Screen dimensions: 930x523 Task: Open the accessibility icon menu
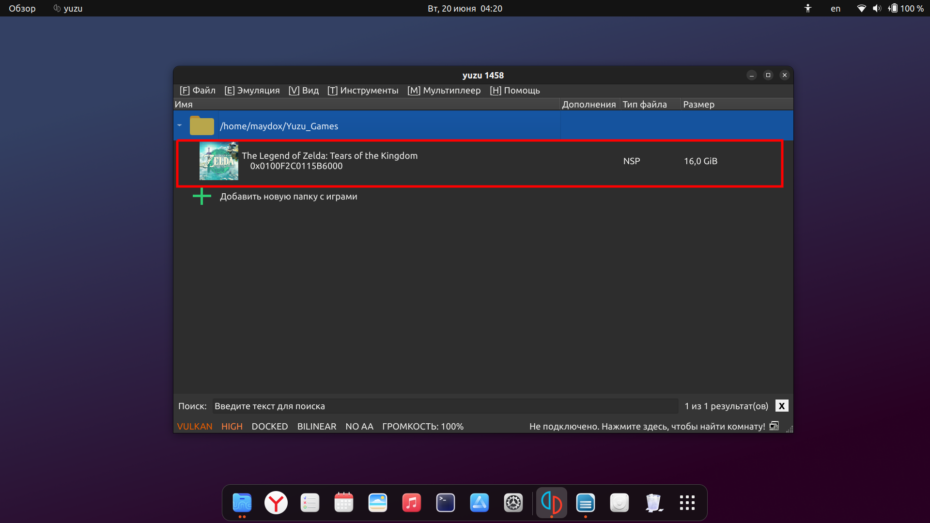click(808, 8)
